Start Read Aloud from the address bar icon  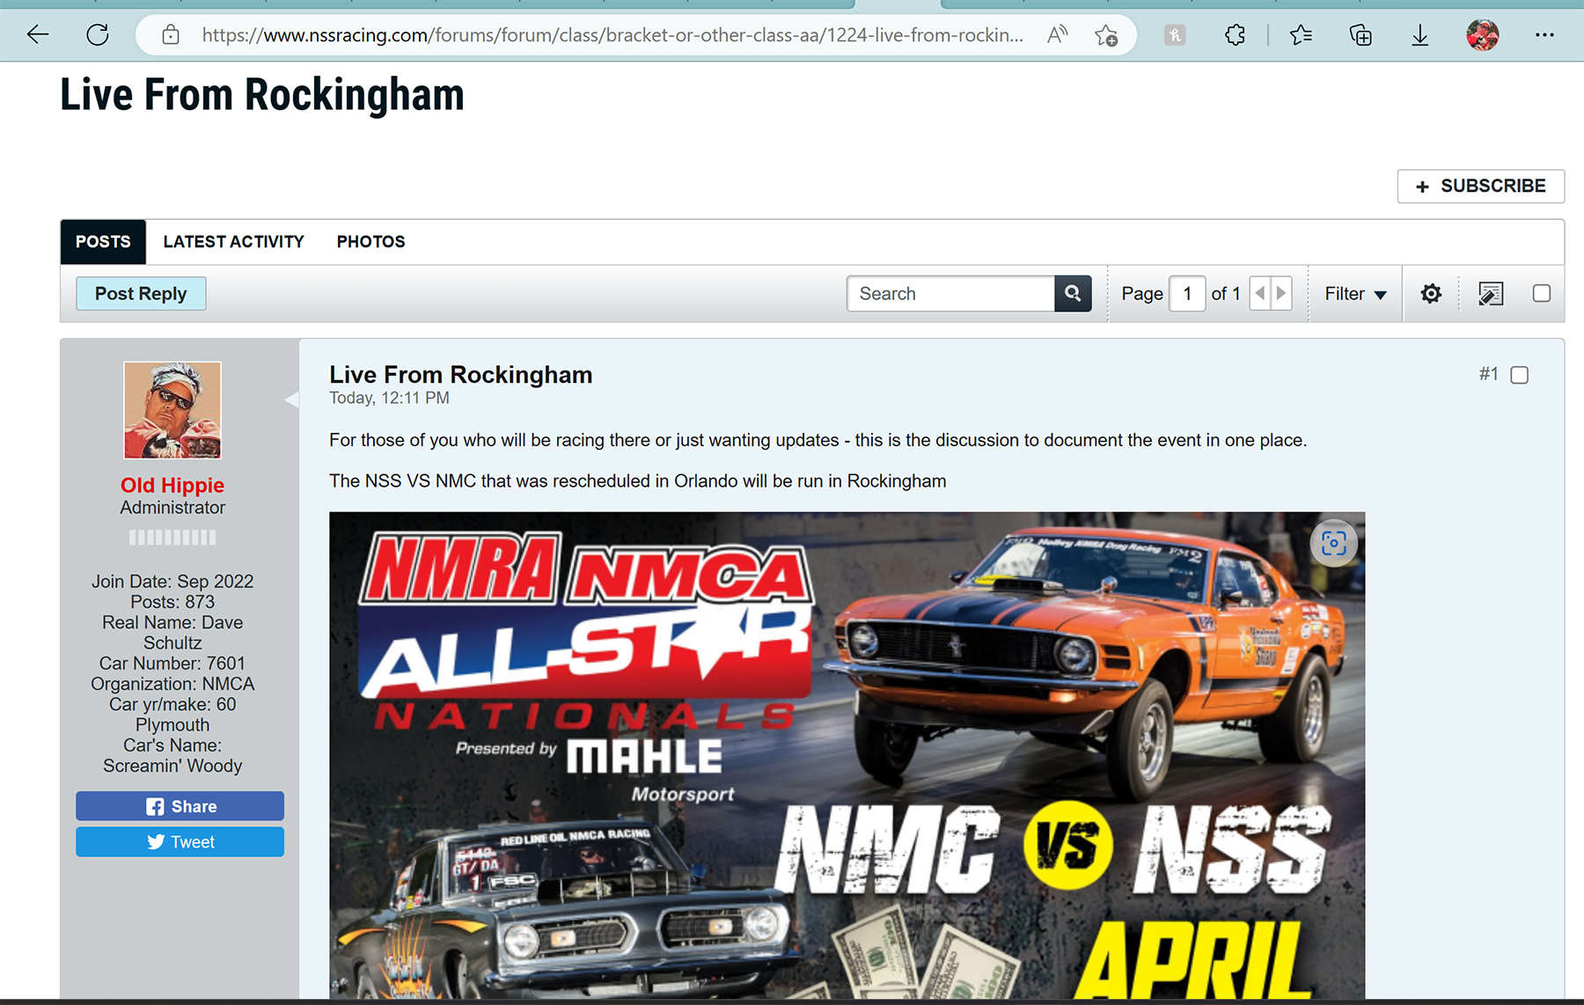coord(1055,34)
